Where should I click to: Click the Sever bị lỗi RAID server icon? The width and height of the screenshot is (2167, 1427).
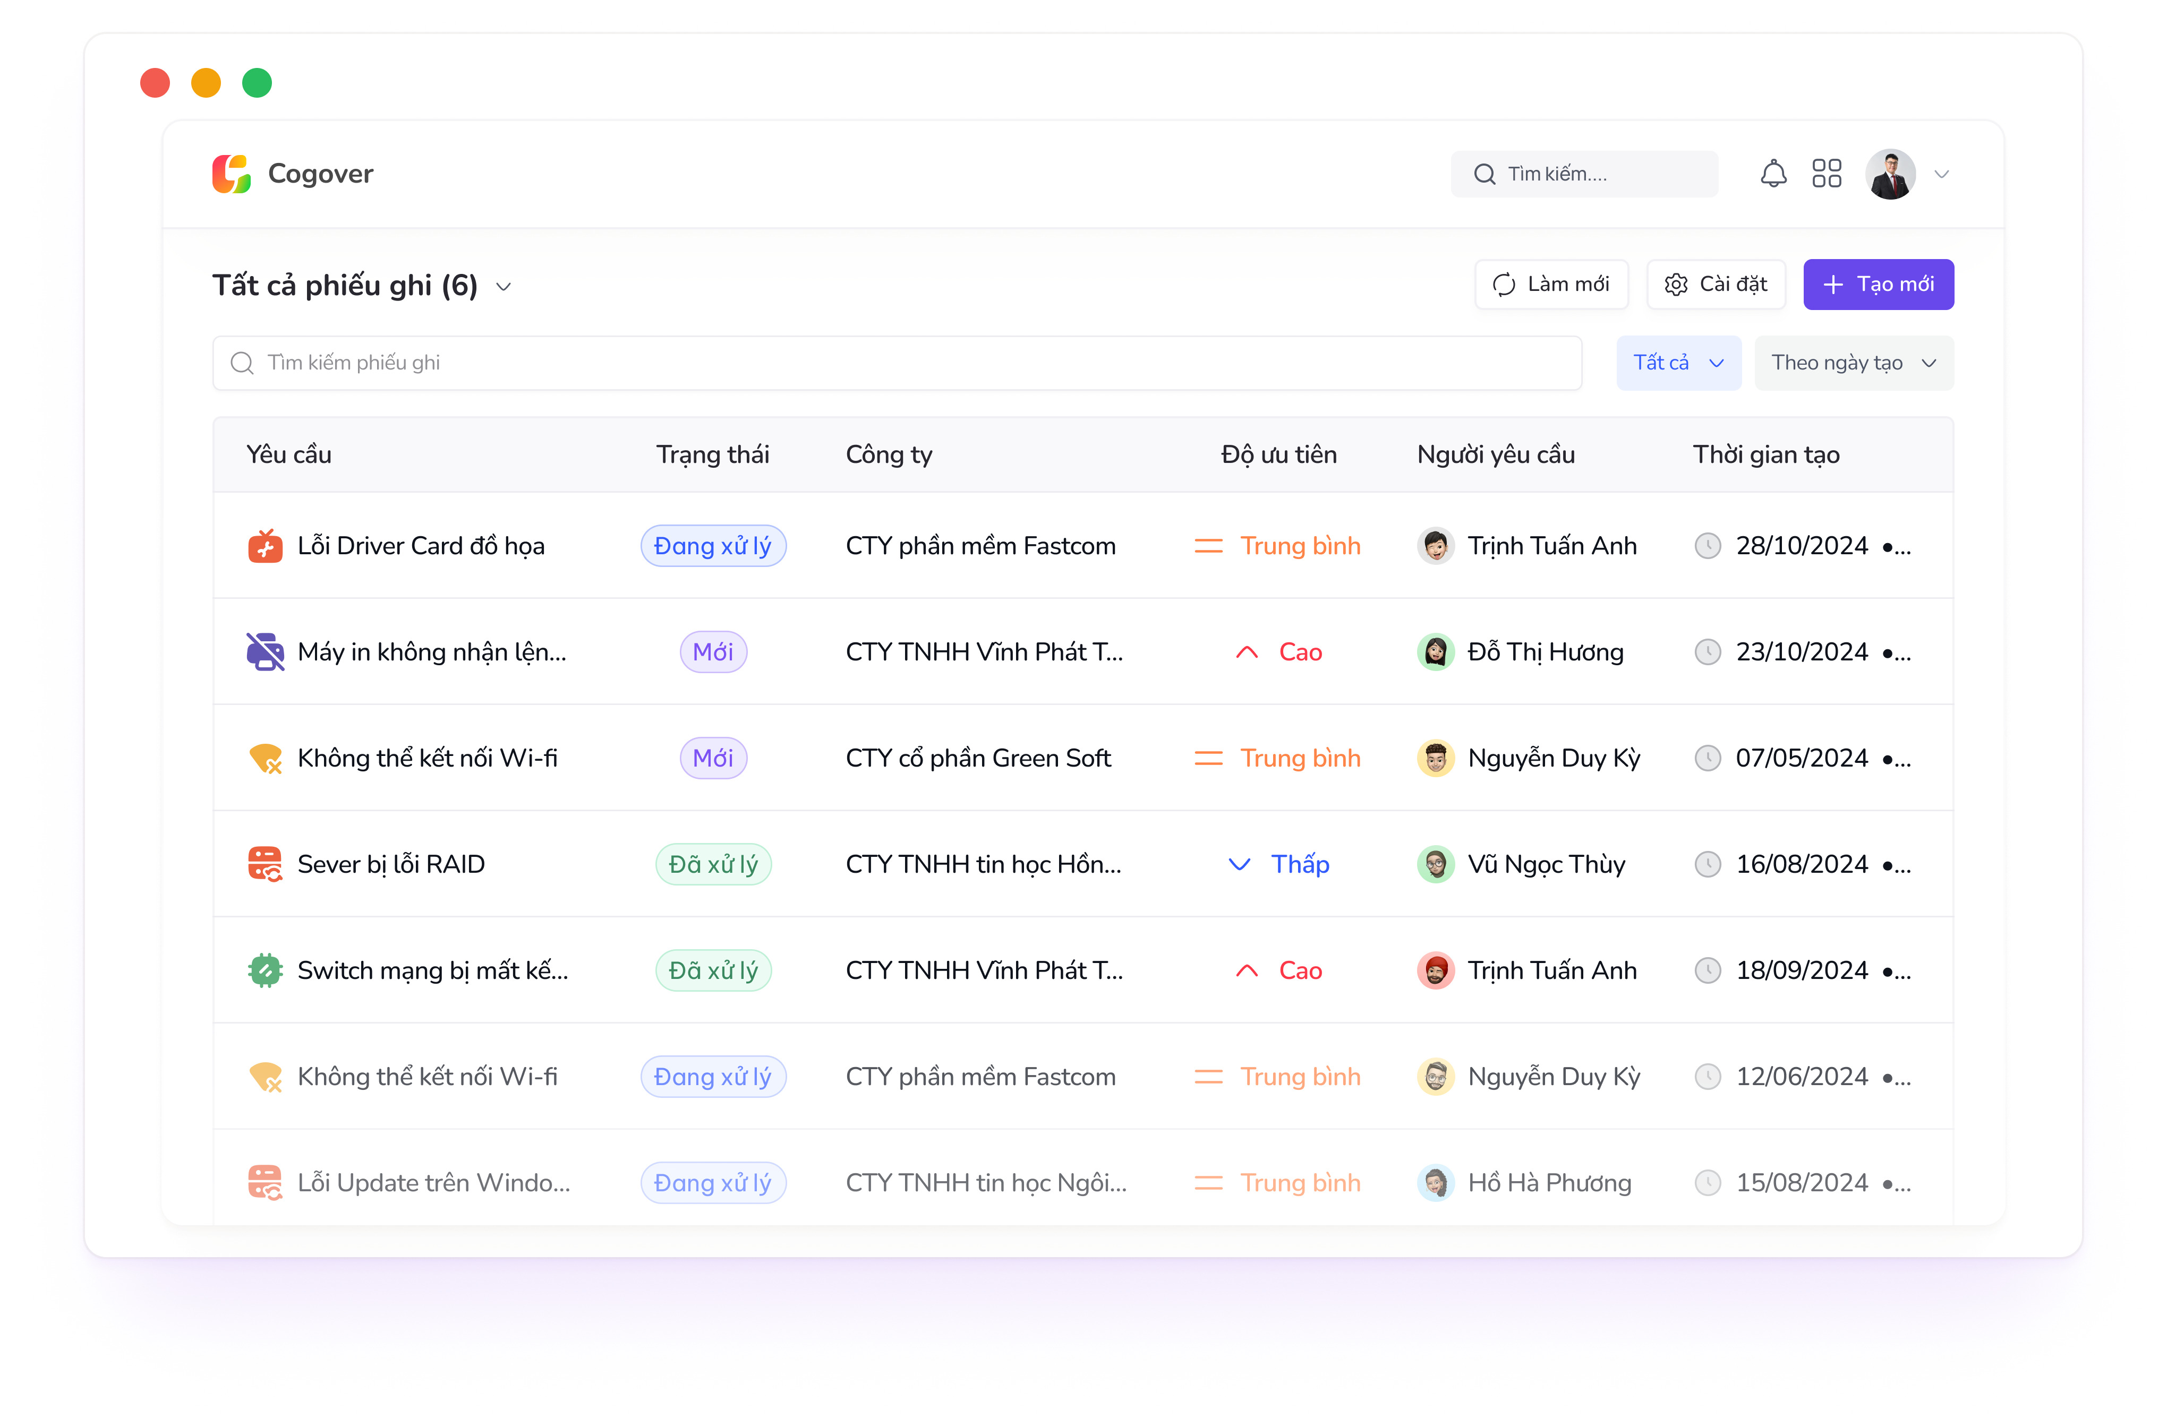pos(265,865)
